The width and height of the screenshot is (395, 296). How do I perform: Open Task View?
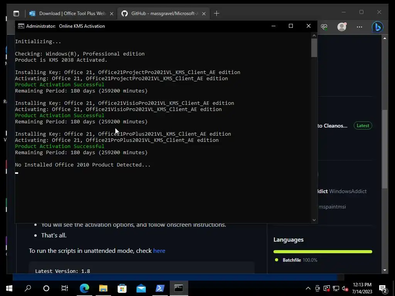tap(65, 288)
